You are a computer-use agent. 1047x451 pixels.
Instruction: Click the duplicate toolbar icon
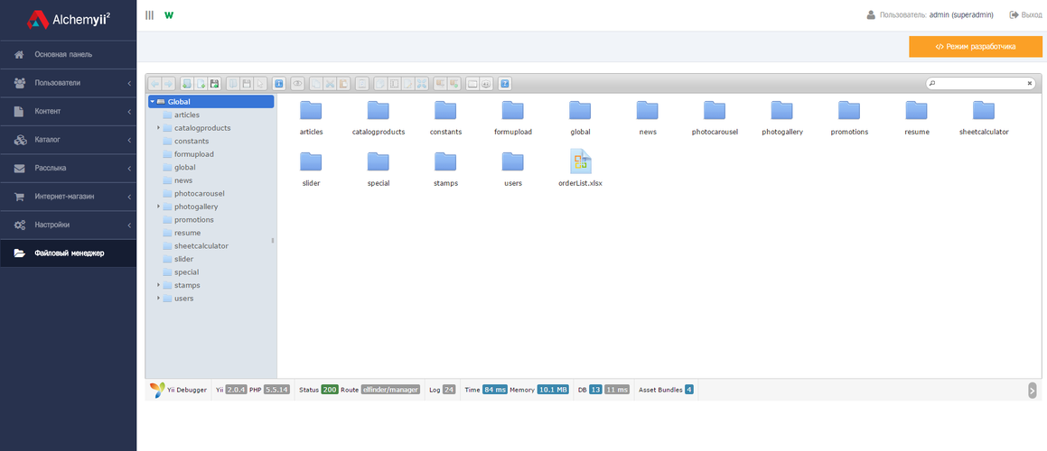click(x=380, y=84)
